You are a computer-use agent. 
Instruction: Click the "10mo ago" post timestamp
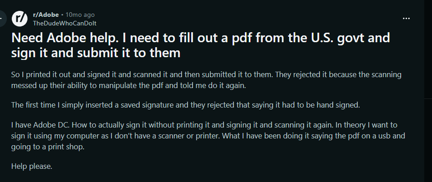[x=81, y=15]
